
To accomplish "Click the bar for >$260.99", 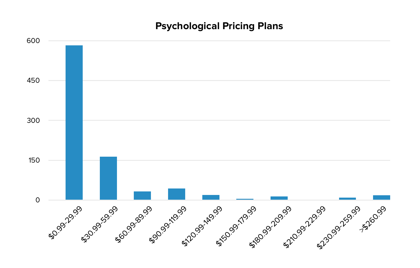I will (x=382, y=197).
